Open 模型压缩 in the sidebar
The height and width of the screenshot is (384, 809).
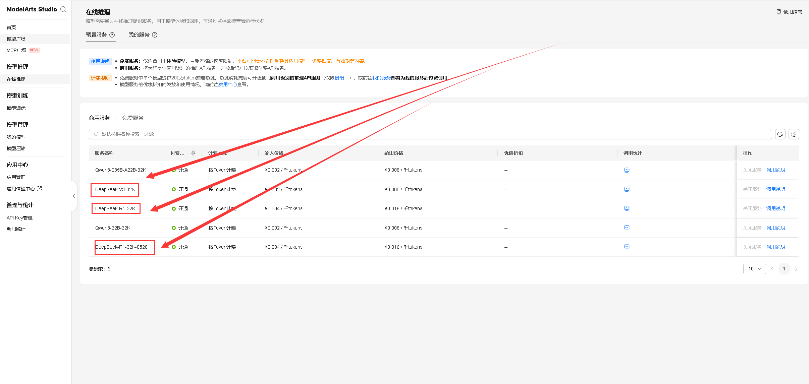tap(16, 148)
